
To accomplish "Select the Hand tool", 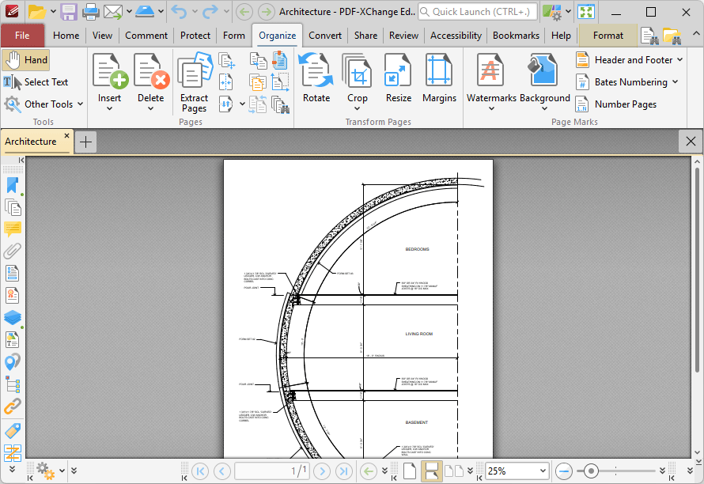I will click(25, 60).
